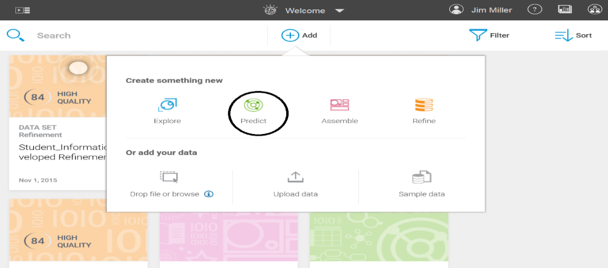Open the help question mark icon
The image size is (608, 268).
click(535, 10)
